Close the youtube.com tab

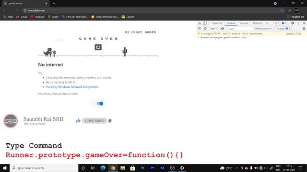(x=46, y=3)
